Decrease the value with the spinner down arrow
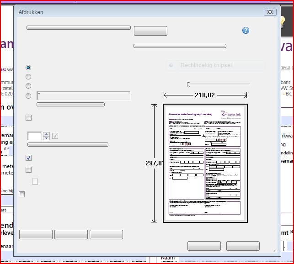This screenshot has height=264, width=294. pyautogui.click(x=46, y=138)
